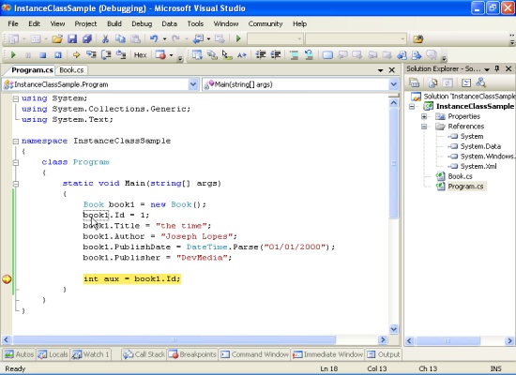The image size is (516, 375).
Task: Switch to the Book.cs editor tab
Action: [71, 70]
